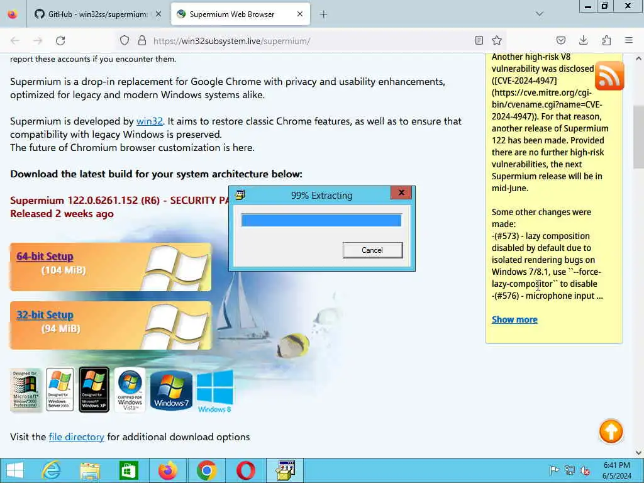Open the extensions puzzle-piece icon
The image size is (644, 483).
coord(606,40)
